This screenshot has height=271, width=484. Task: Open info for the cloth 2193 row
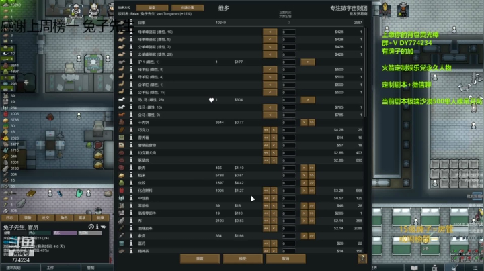[x=131, y=221]
